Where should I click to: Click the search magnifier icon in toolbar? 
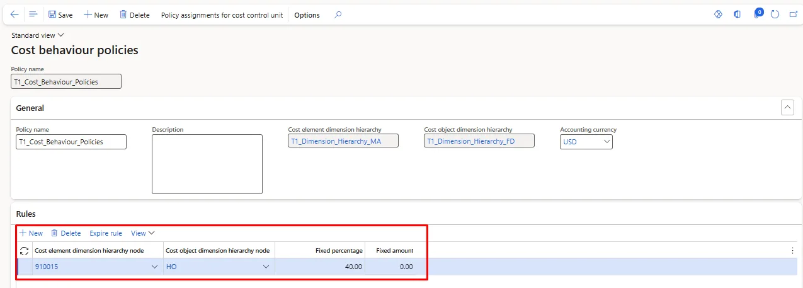tap(338, 14)
